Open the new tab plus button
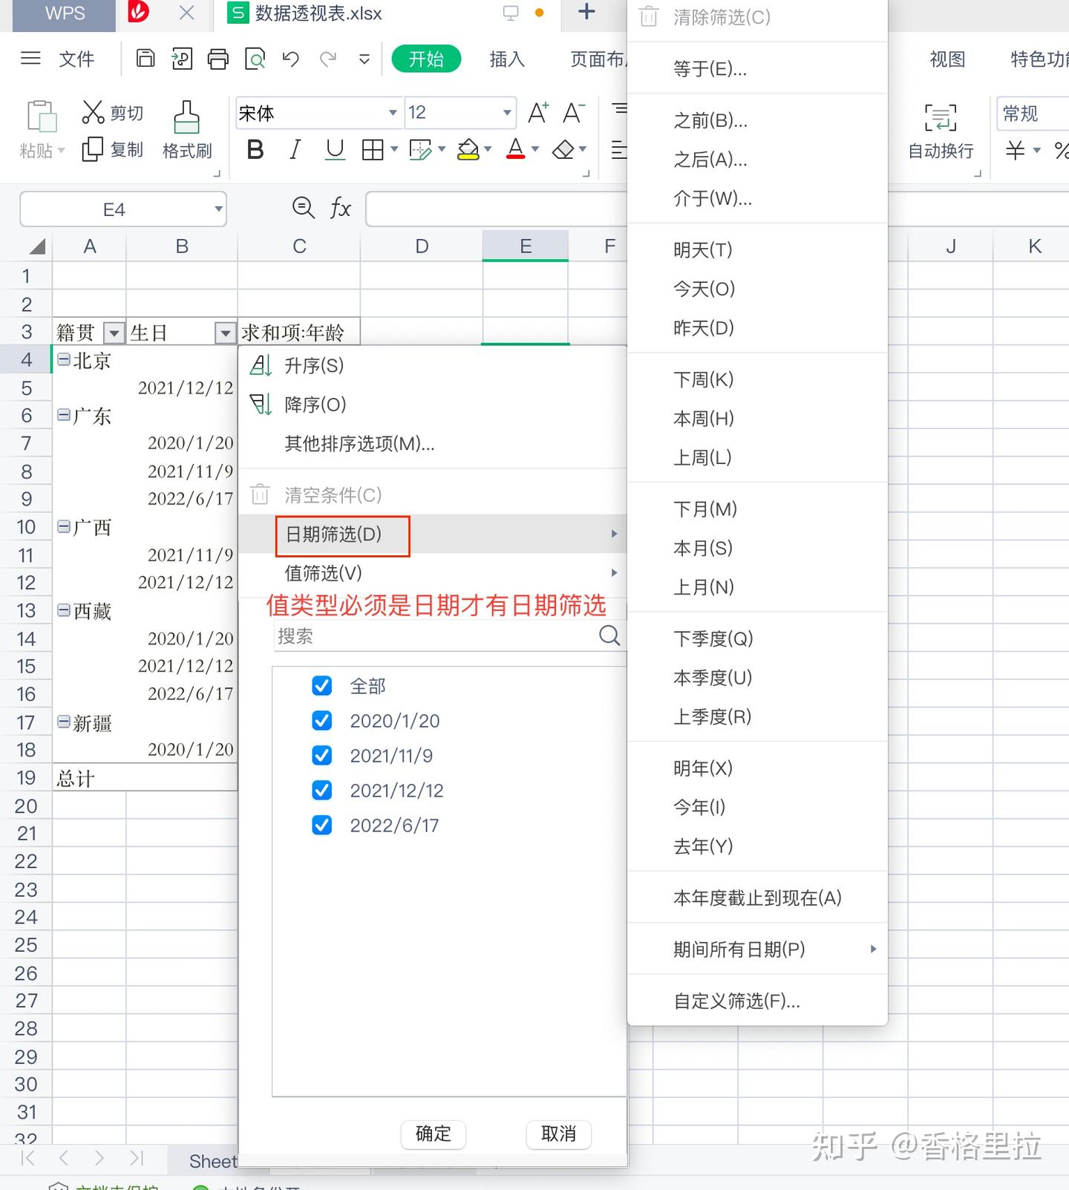Viewport: 1069px width, 1190px height. point(586,12)
